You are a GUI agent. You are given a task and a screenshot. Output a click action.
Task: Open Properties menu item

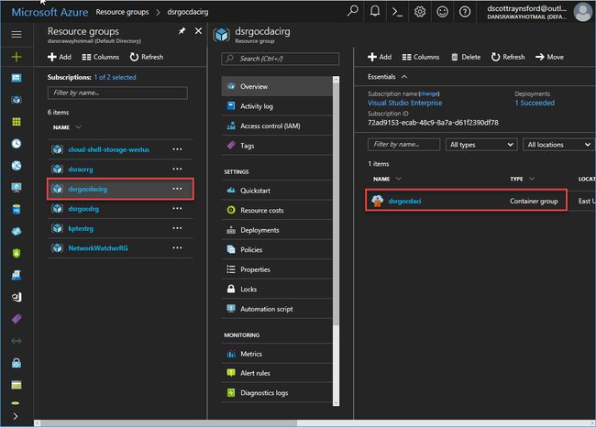click(277, 269)
